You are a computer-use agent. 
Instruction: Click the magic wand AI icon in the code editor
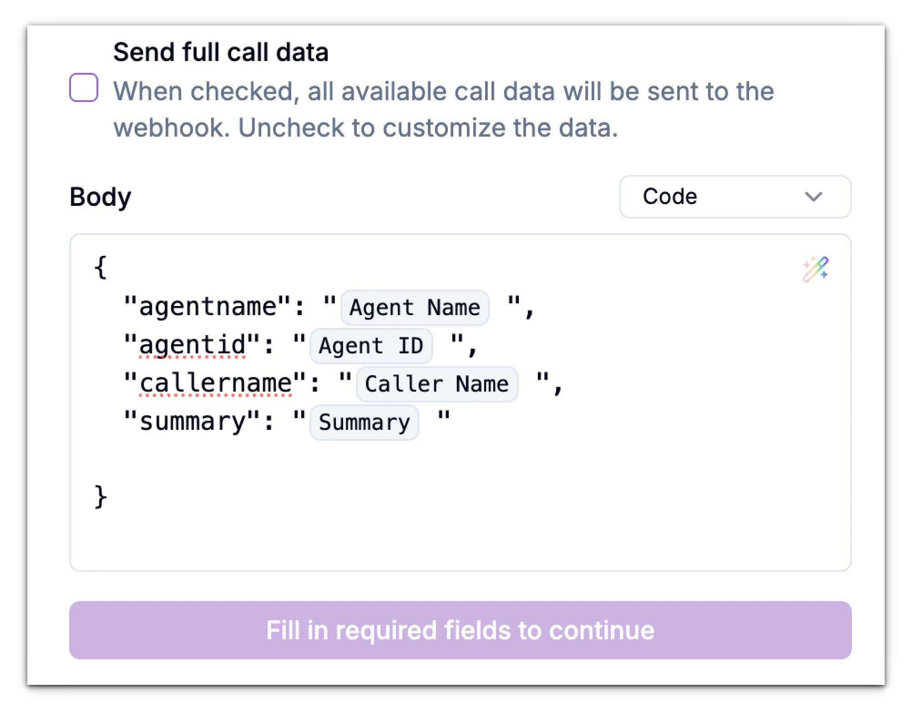coord(816,268)
